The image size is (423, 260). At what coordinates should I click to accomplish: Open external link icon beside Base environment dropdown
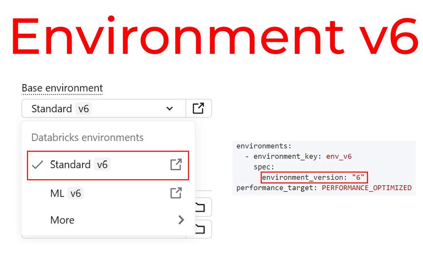click(198, 108)
